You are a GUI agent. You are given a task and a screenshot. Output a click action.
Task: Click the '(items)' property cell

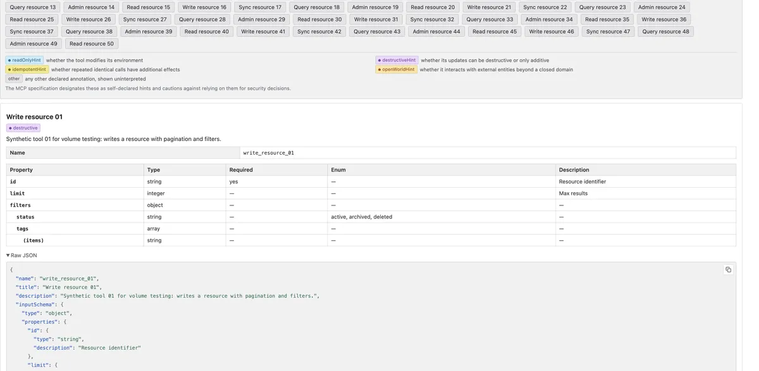[x=75, y=240]
